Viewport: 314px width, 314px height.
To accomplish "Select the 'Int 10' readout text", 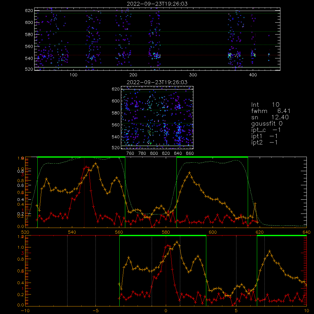I will pyautogui.click(x=265, y=105).
